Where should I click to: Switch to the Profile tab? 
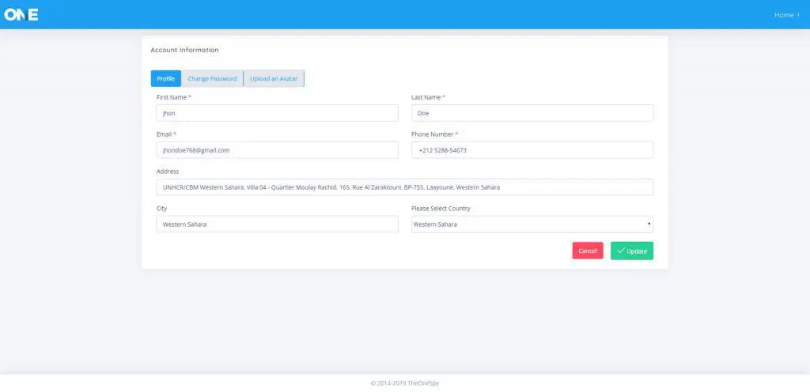(x=165, y=78)
